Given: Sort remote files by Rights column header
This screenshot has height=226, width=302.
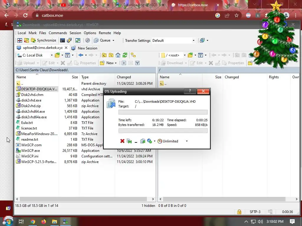Looking at the screenshot, I should pos(274,77).
